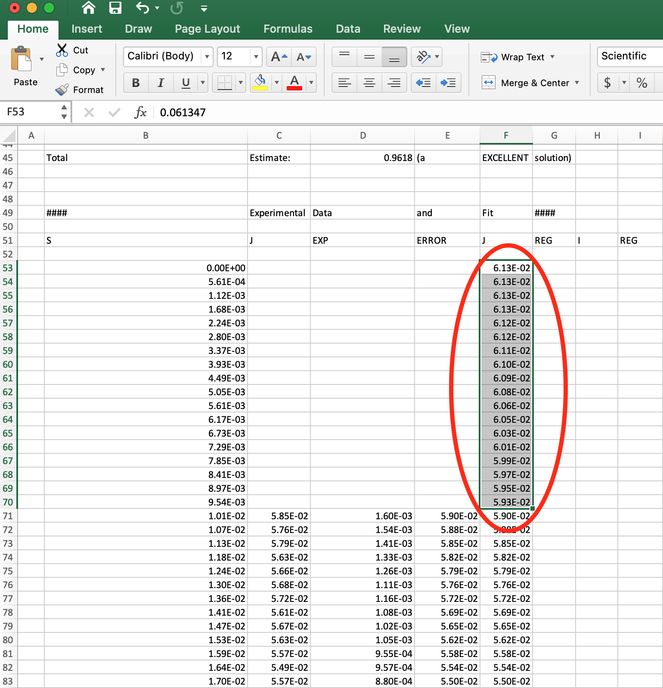Toggle underline formatting

click(x=186, y=83)
